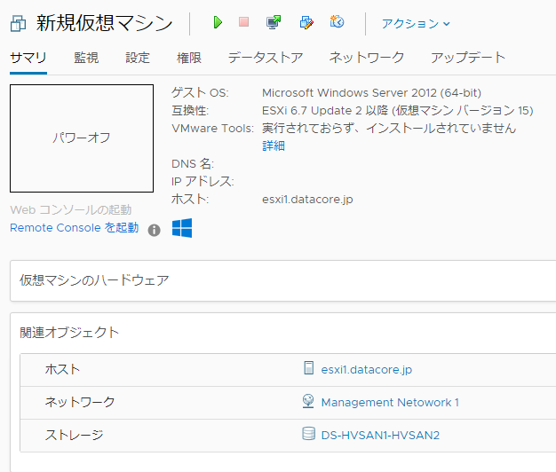Click the network icon beside Management Netowork 1

[308, 401]
